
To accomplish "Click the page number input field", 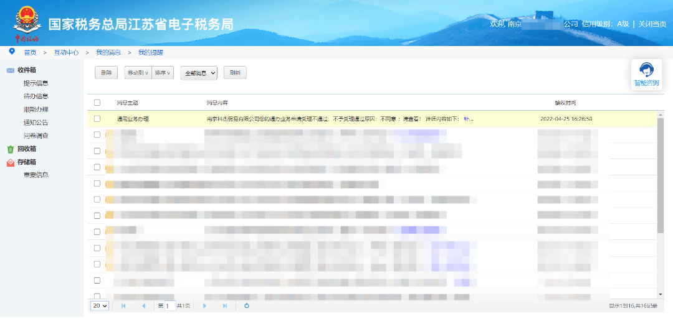I will [169, 306].
